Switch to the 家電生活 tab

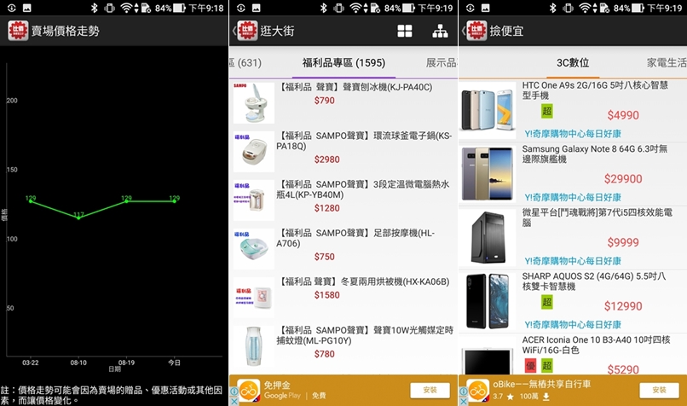click(667, 63)
